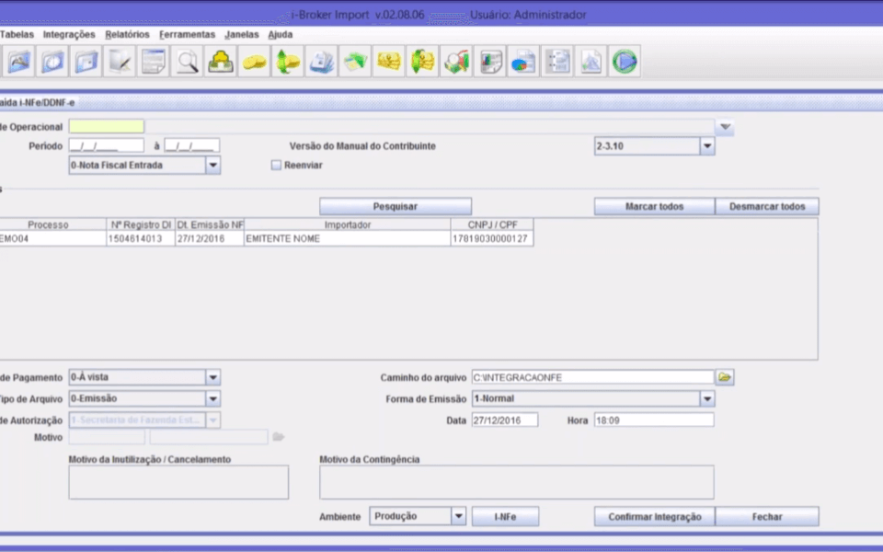
Task: Click the Motivo da Inutilização / Cancelamento text area
Action: pyautogui.click(x=178, y=482)
